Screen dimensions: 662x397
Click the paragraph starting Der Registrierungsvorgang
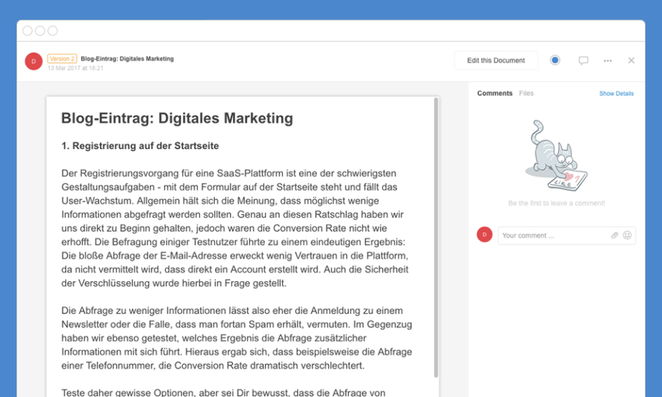[x=234, y=228]
